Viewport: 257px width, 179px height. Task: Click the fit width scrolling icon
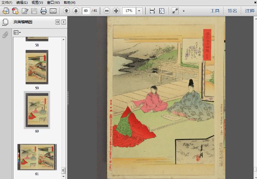[x=152, y=11]
